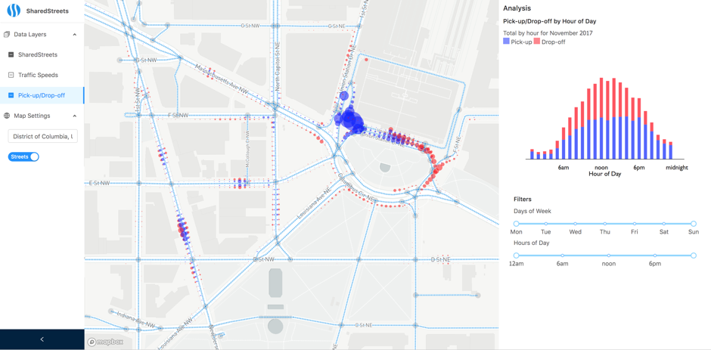Click the Fri mark on Days slider
711x350 pixels.
pyautogui.click(x=635, y=224)
